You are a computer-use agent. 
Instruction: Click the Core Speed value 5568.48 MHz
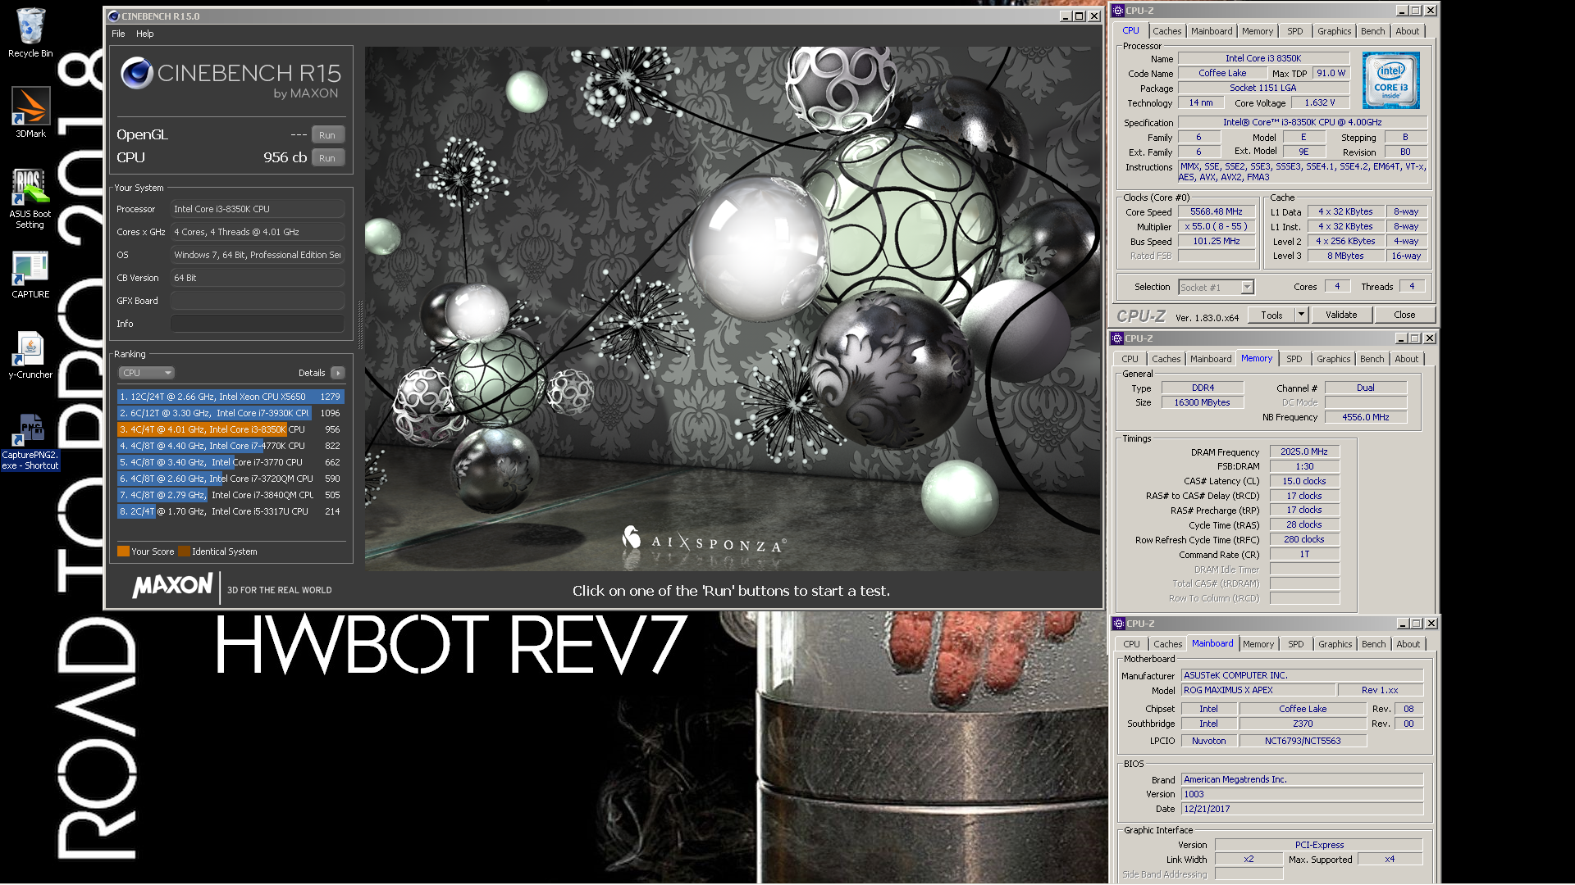pyautogui.click(x=1217, y=211)
